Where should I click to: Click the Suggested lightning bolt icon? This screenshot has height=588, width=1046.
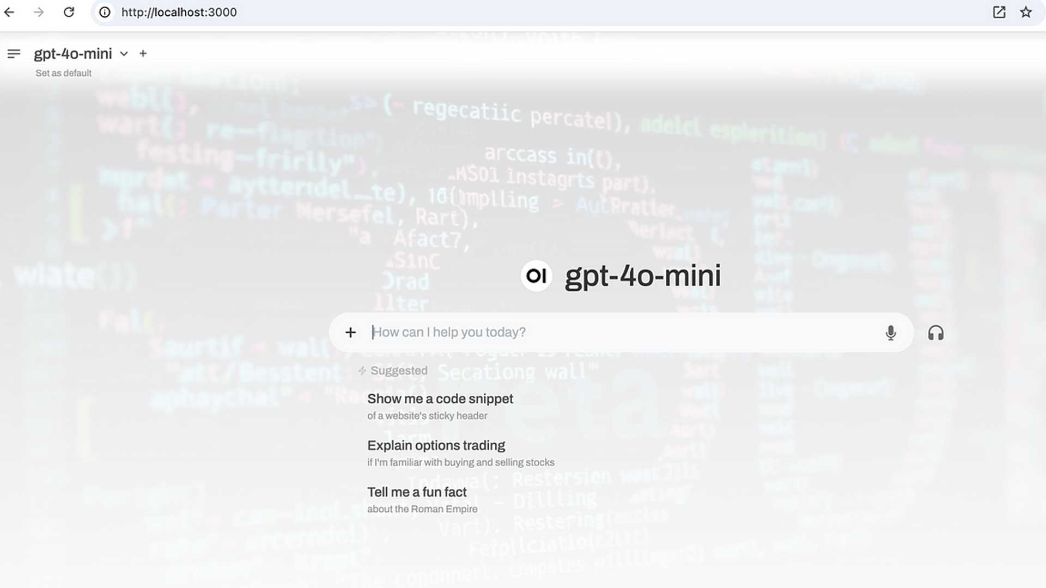point(361,371)
